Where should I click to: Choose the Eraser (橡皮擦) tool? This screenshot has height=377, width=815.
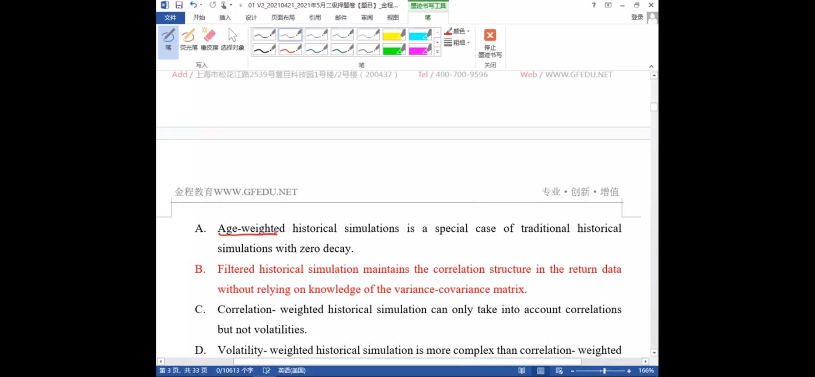click(209, 40)
